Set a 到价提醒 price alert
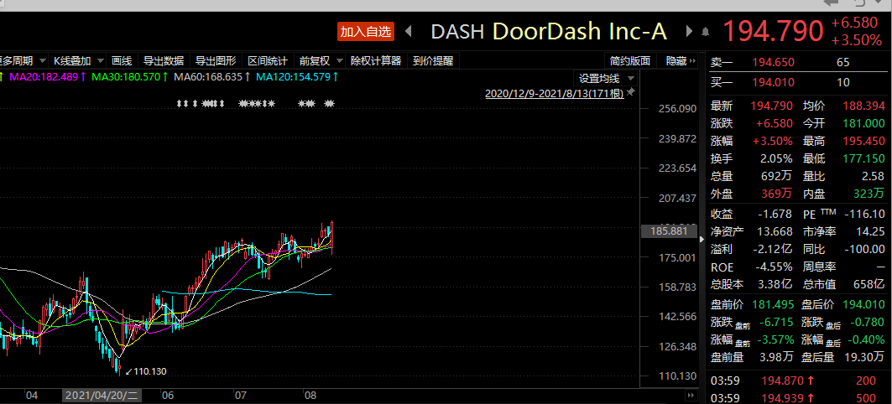Screen dimensions: 892x404 click(433, 61)
